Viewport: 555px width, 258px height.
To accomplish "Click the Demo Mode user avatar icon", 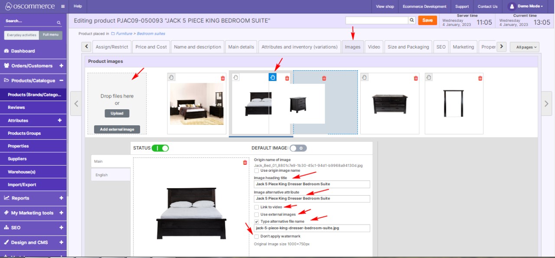I will point(511,7).
